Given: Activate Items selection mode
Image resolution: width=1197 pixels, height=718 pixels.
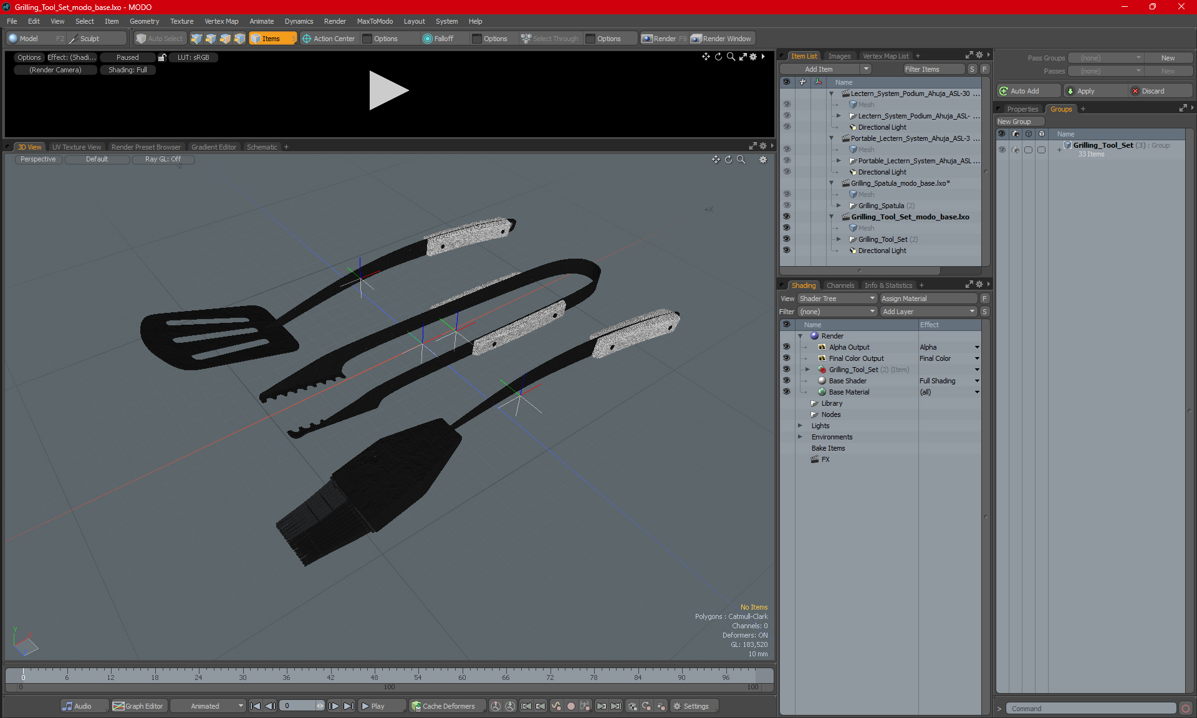Looking at the screenshot, I should click(x=272, y=39).
